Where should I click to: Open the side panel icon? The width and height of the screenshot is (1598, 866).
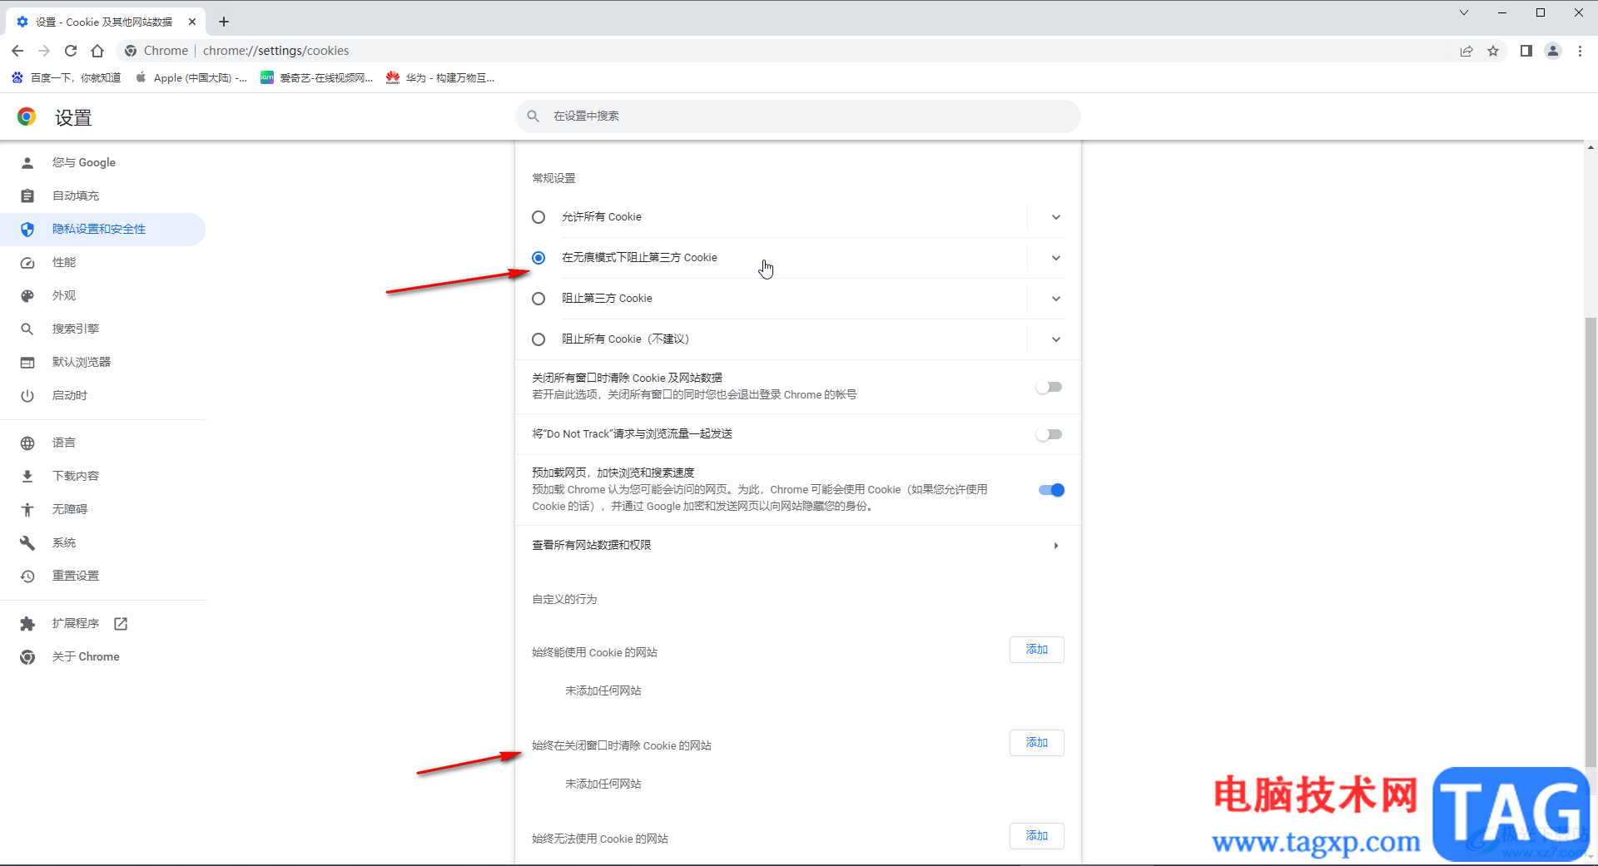(x=1526, y=51)
